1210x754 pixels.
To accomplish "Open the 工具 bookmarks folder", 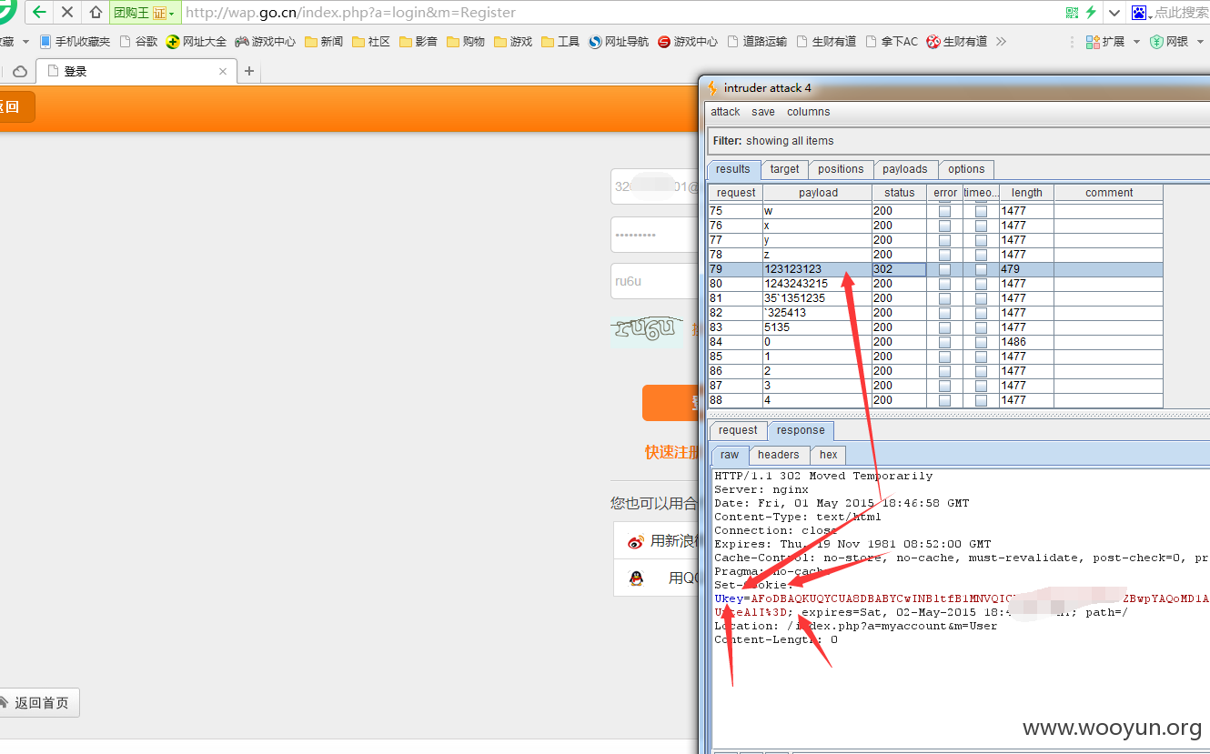I will click(x=560, y=42).
